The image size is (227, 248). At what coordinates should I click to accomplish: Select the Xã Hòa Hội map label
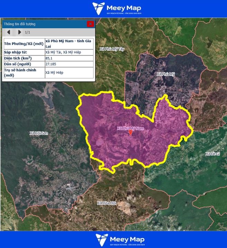tap(107, 203)
